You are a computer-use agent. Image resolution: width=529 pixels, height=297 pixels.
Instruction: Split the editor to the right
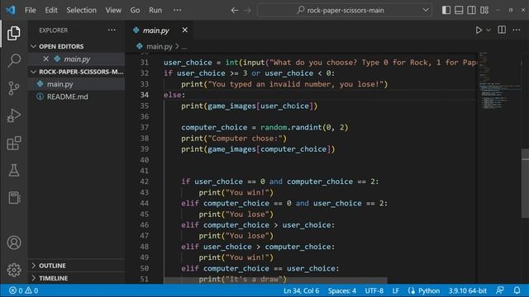point(502,30)
